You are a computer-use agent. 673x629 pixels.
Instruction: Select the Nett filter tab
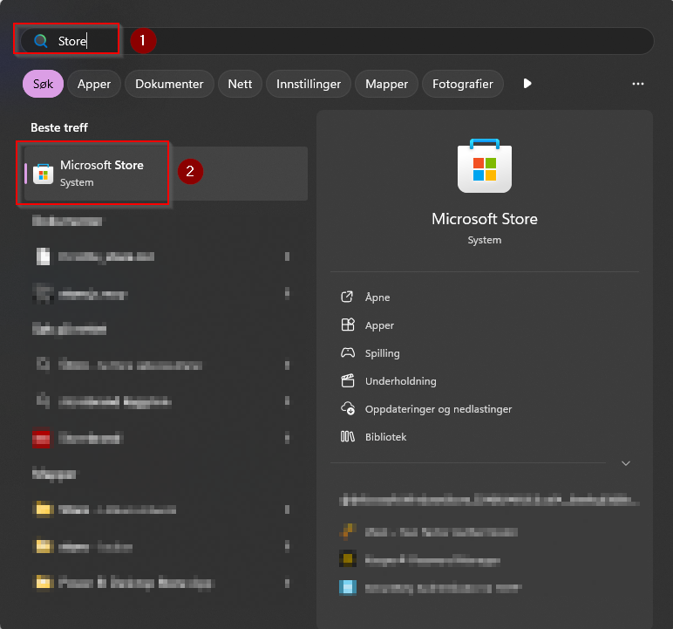[x=240, y=84]
